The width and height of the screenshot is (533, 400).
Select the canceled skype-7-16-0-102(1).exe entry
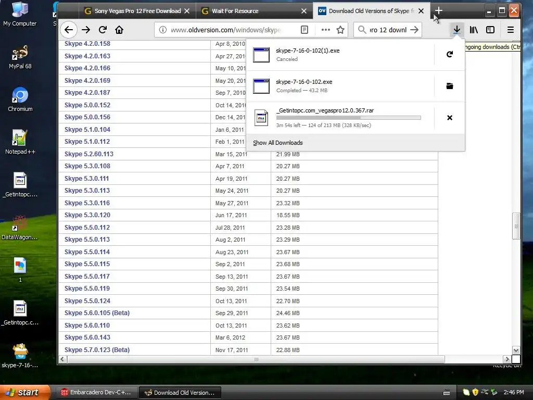pos(340,54)
